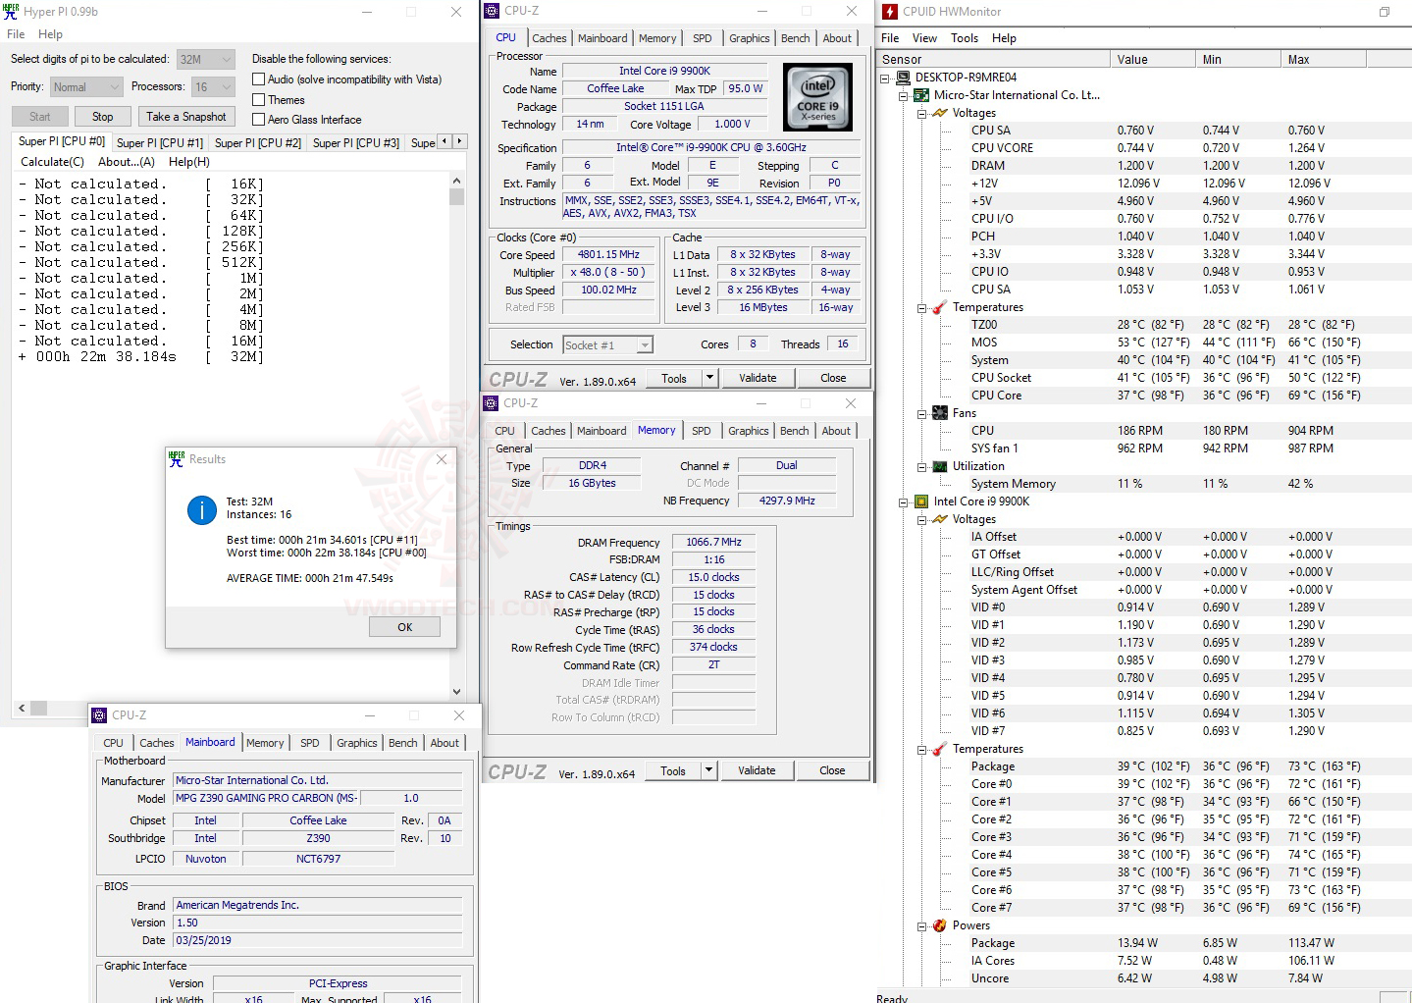Click the Take a Snapshot button

(x=186, y=117)
